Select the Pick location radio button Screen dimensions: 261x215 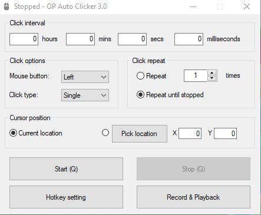(105, 133)
